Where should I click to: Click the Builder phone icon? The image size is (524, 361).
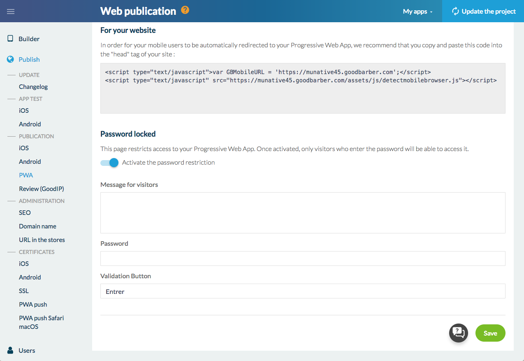(x=11, y=39)
